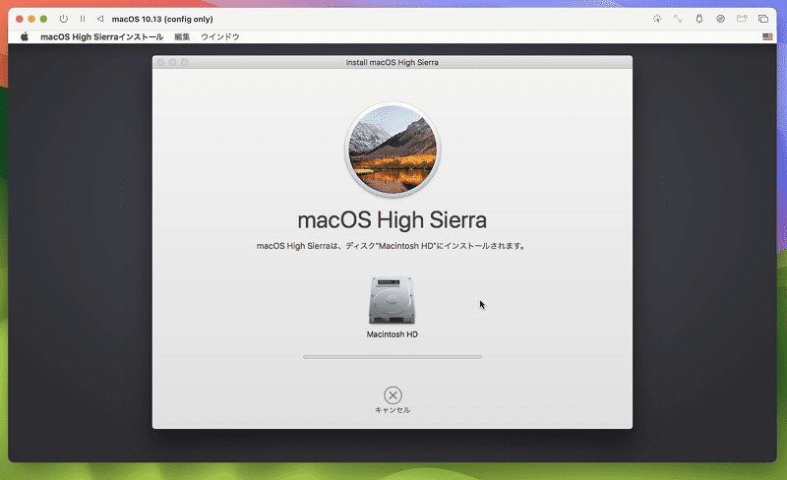
Task: Click the キャンセル cancel button
Action: pyautogui.click(x=393, y=400)
